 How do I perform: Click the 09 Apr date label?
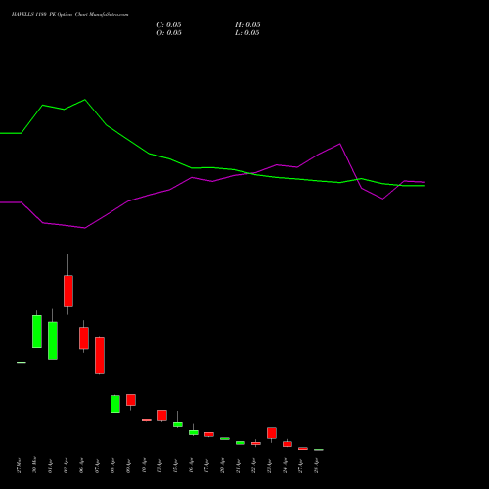(129, 466)
